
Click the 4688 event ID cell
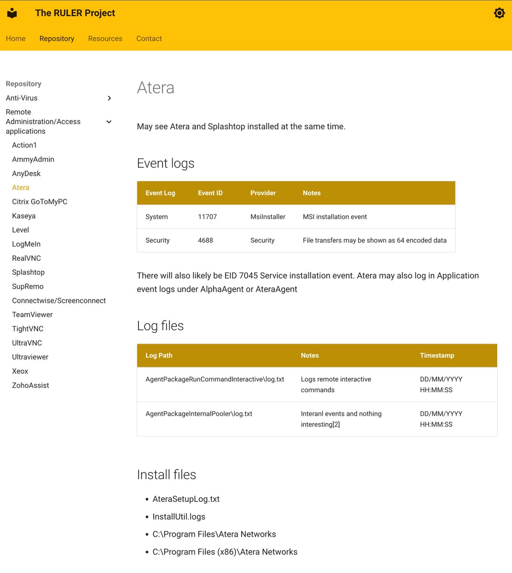pyautogui.click(x=205, y=241)
